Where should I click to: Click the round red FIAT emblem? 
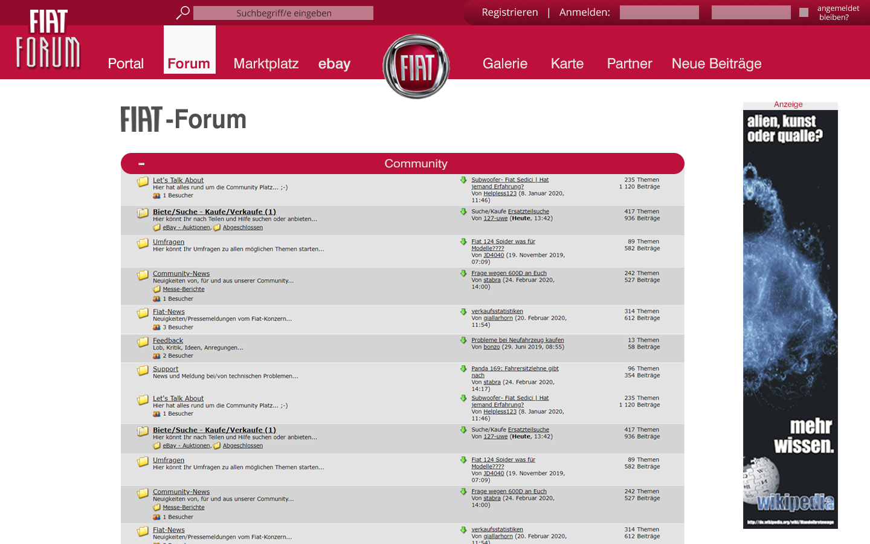tap(416, 66)
